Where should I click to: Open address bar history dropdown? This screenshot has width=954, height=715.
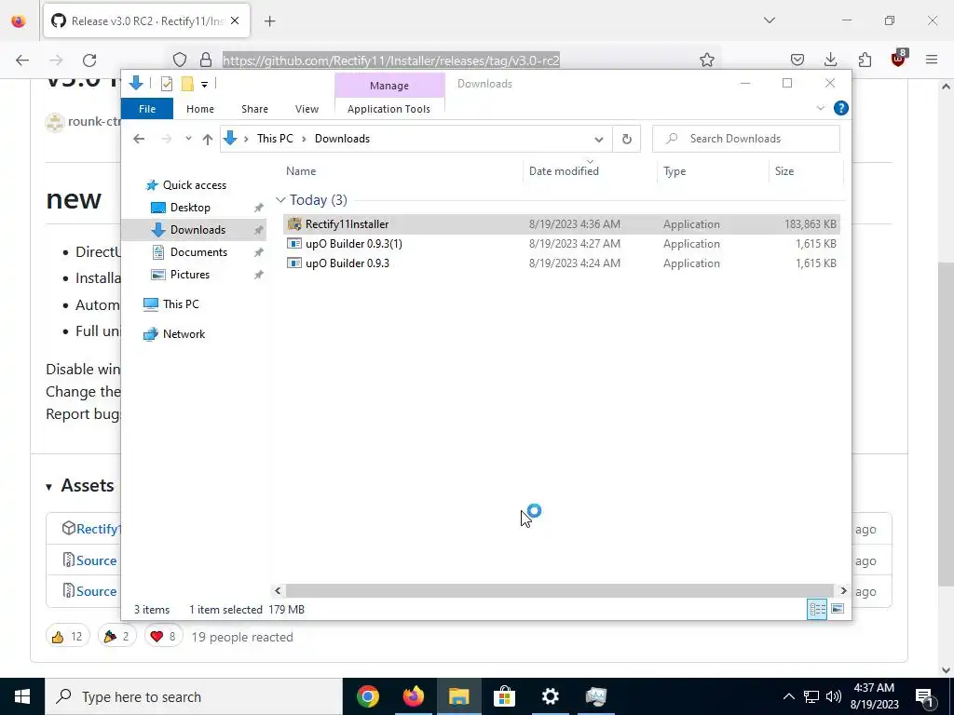(599, 140)
